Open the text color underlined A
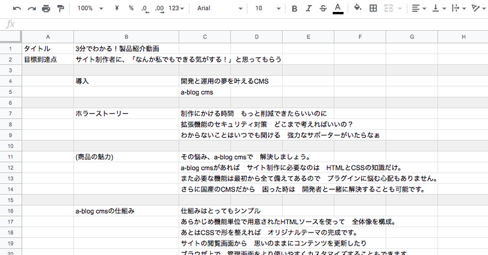This screenshot has width=488, height=255. (338, 9)
